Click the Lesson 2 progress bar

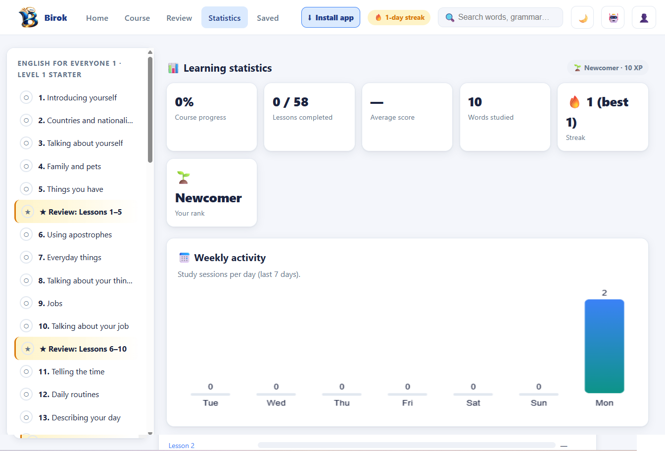coord(407,445)
